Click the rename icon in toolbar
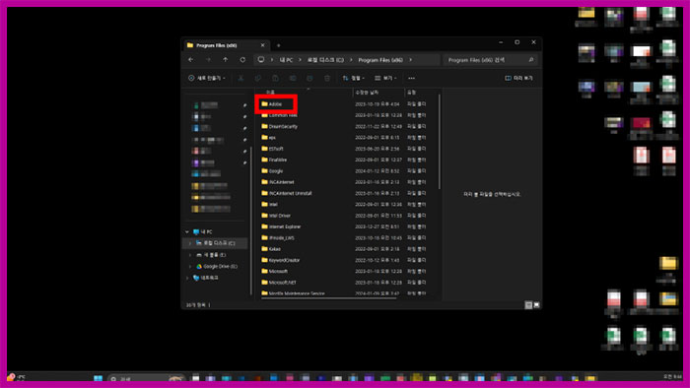This screenshot has height=388, width=690. tap(293, 78)
